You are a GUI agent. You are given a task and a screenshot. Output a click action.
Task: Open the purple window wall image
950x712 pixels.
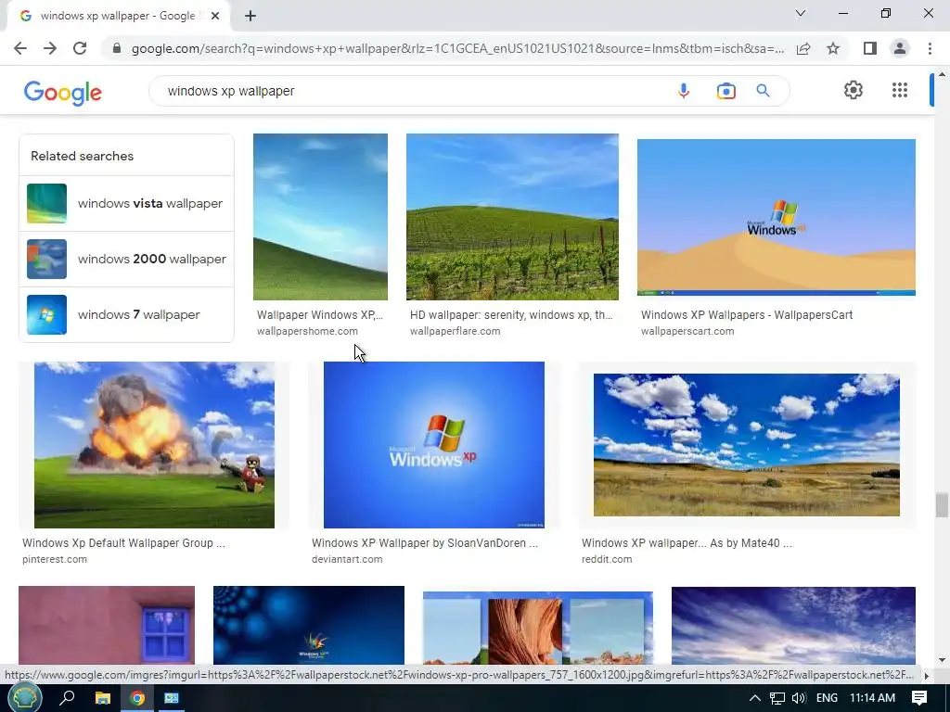[x=107, y=626]
